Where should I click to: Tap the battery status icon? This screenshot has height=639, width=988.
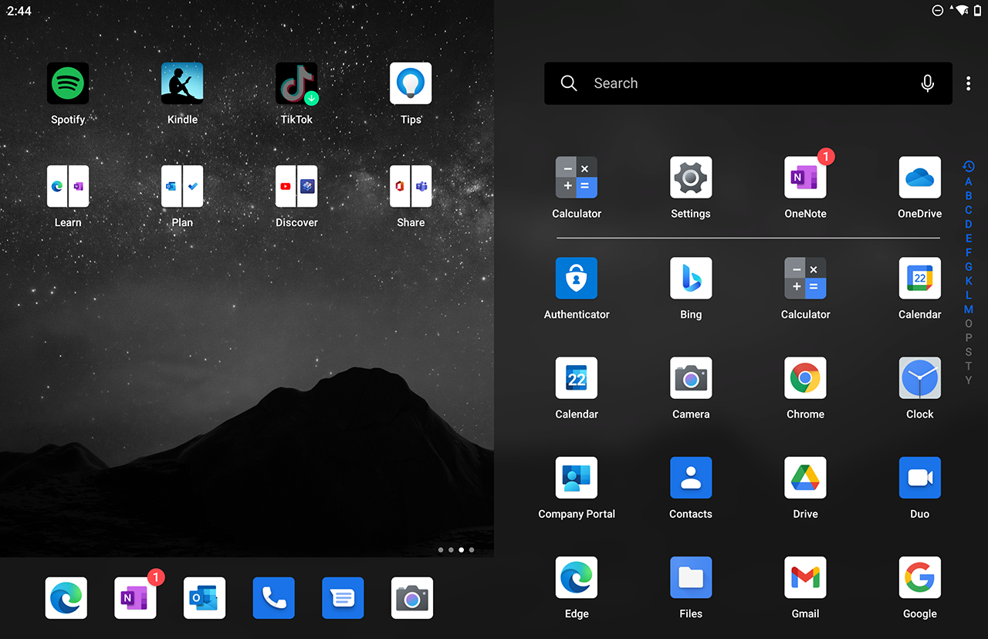coord(977,10)
